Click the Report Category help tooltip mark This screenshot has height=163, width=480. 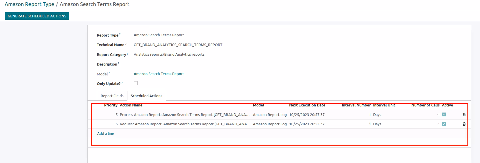pos(127,54)
